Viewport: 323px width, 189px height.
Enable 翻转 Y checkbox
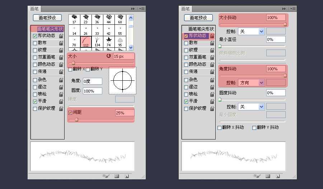(88, 69)
